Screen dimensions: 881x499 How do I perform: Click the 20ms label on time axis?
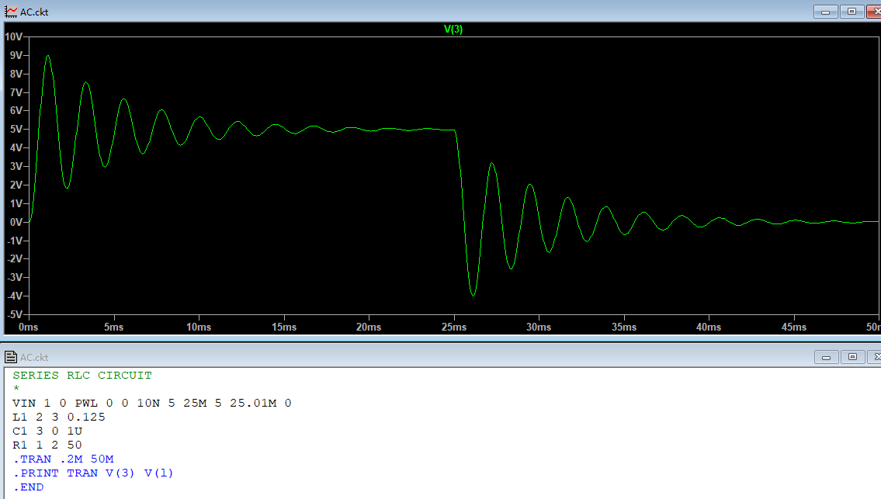click(x=369, y=327)
